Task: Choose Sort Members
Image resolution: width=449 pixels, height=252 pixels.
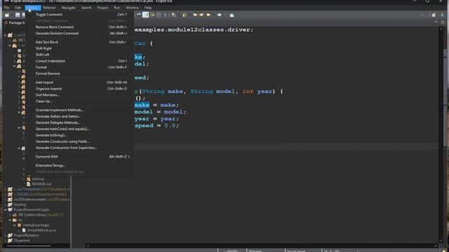Action: (x=80, y=95)
